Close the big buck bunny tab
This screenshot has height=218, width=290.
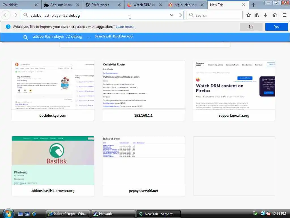click(202, 5)
